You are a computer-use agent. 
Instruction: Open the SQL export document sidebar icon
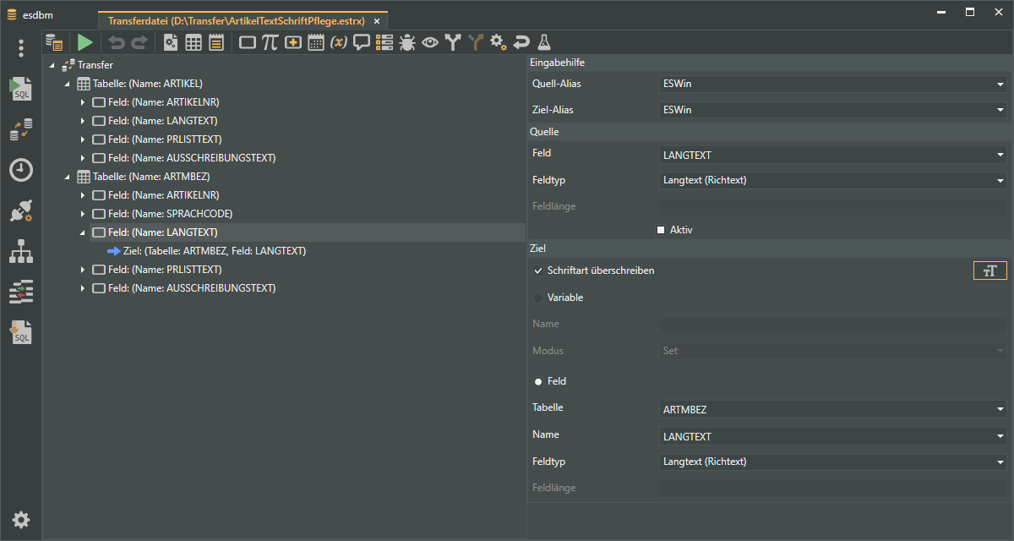[x=21, y=332]
